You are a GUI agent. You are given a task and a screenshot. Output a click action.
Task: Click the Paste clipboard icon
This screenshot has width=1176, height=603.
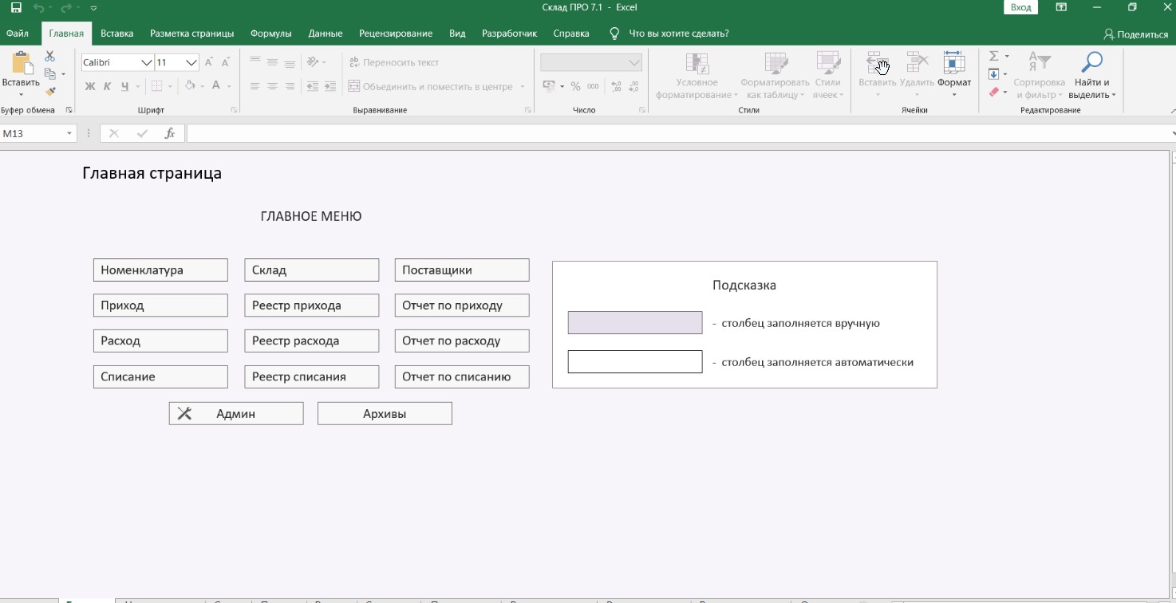pos(21,64)
